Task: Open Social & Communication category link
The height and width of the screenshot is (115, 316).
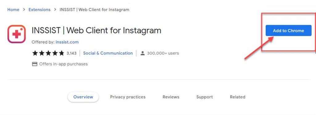Action: click(108, 53)
